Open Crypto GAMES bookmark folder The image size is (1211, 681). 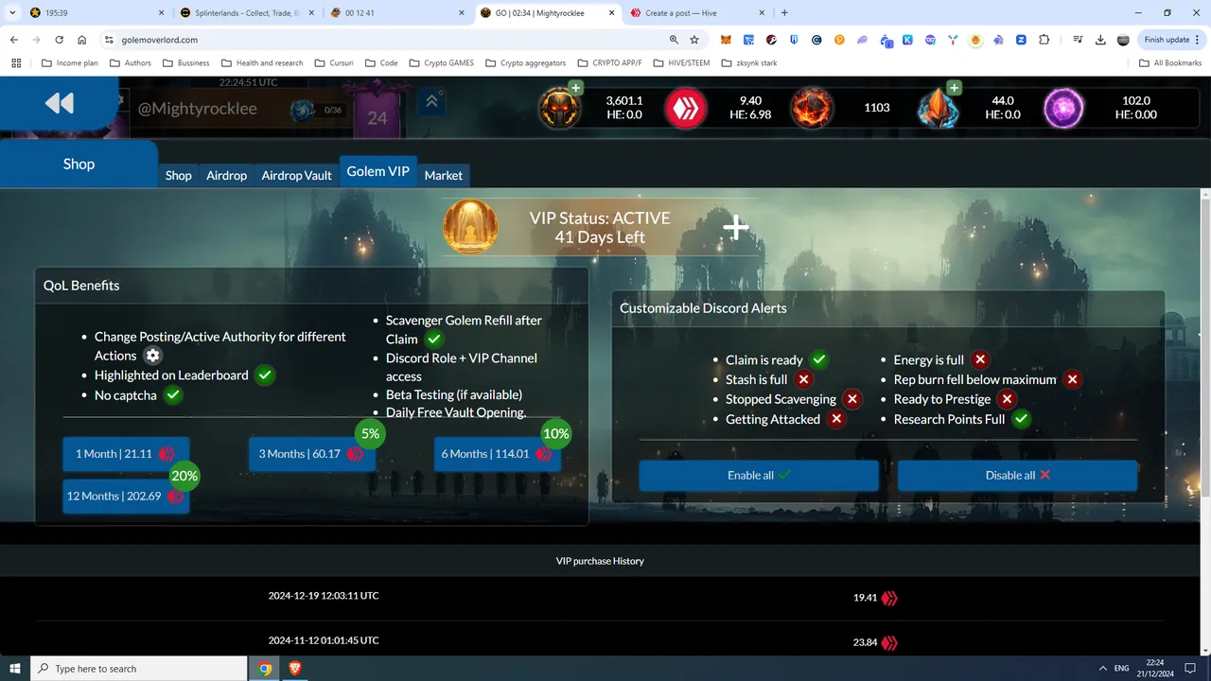(442, 63)
